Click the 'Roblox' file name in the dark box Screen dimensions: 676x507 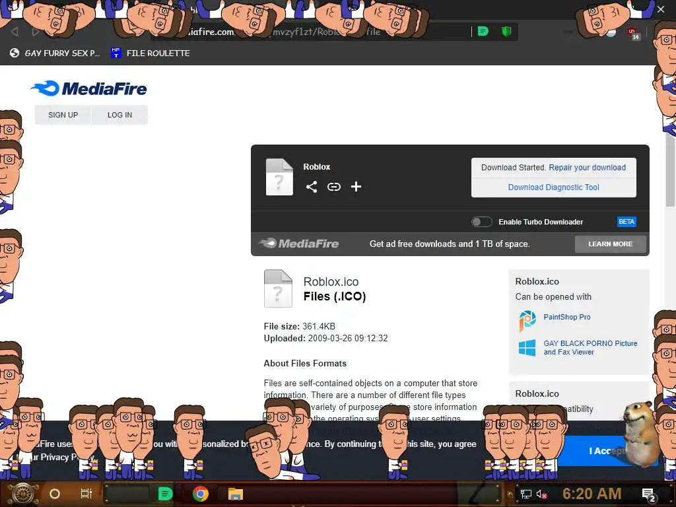click(316, 167)
